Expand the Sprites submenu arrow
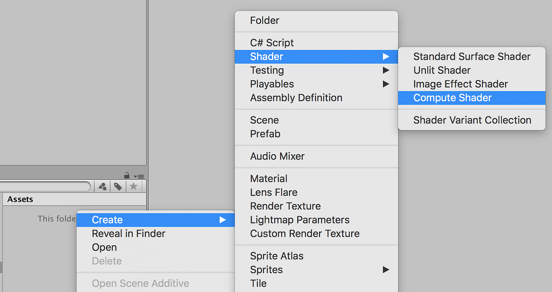Screen dimensions: 552x292 click(385, 269)
